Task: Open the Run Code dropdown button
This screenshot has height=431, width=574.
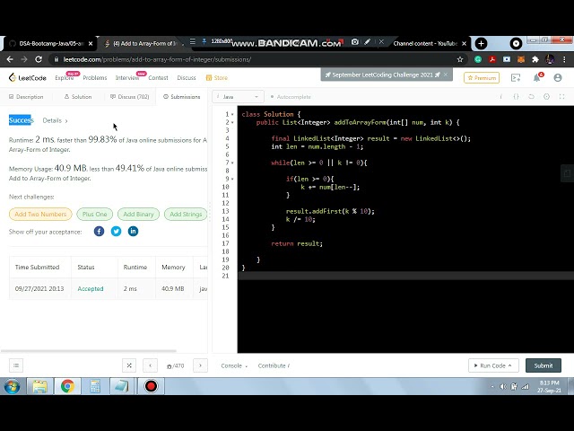Action: [x=493, y=365]
